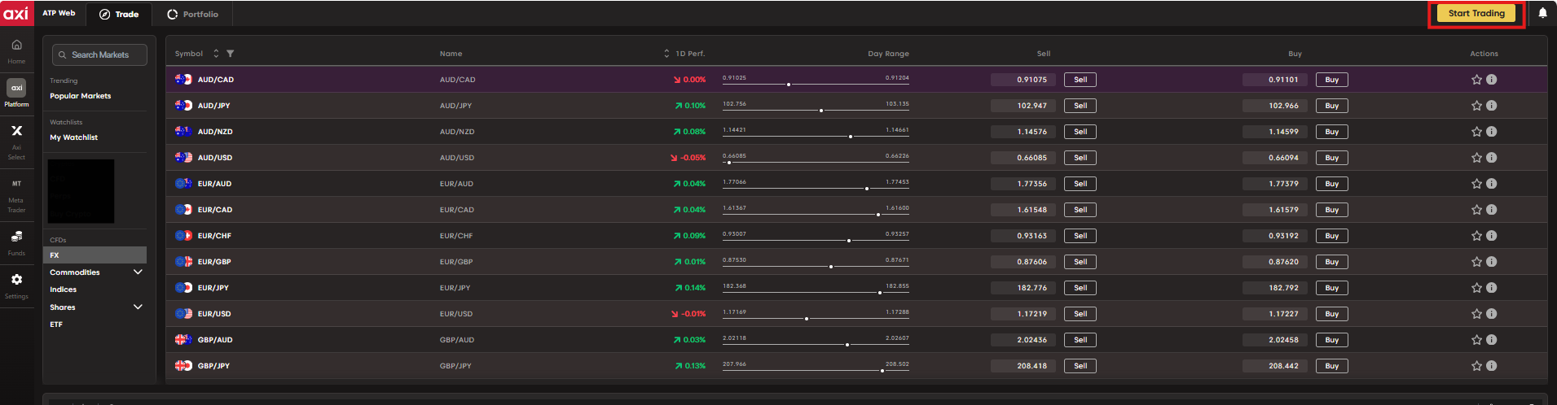
Task: Star GBP/JPY as a favorite
Action: [x=1476, y=366]
